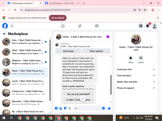Open the Facebook menu grid icon

click(x=141, y=26)
